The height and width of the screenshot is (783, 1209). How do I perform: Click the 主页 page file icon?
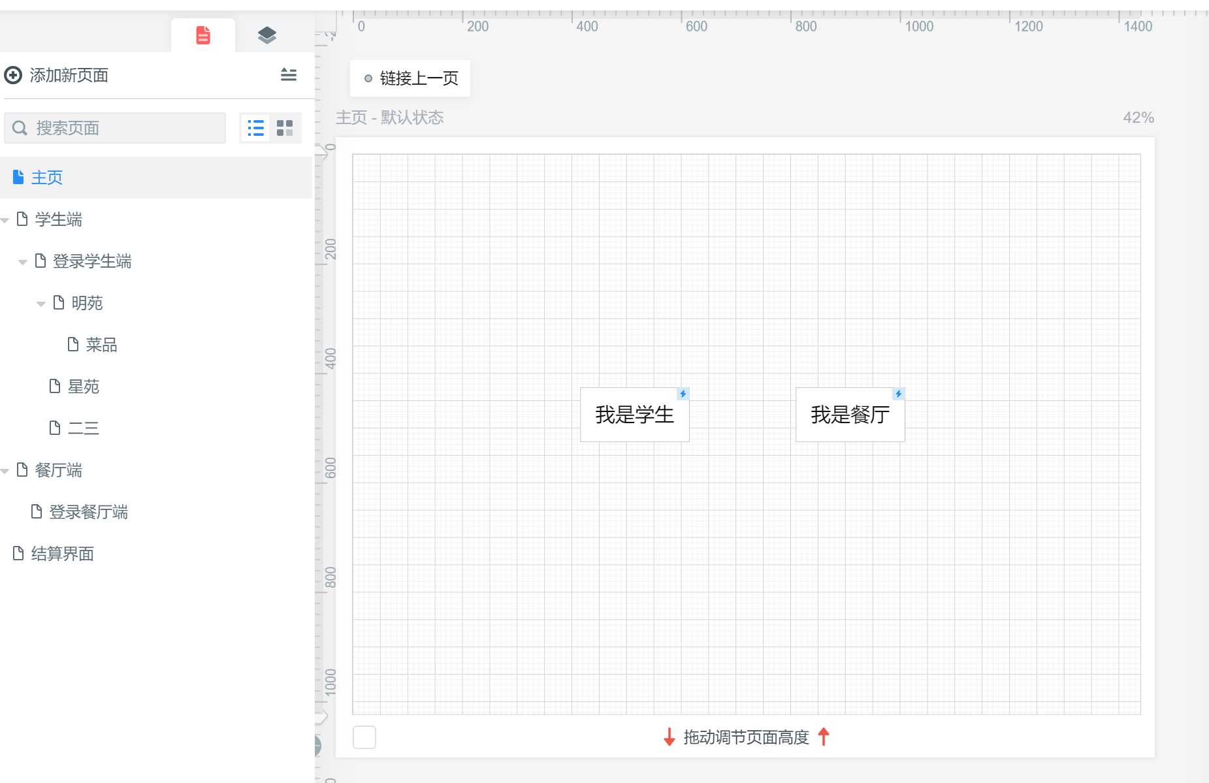tap(18, 177)
